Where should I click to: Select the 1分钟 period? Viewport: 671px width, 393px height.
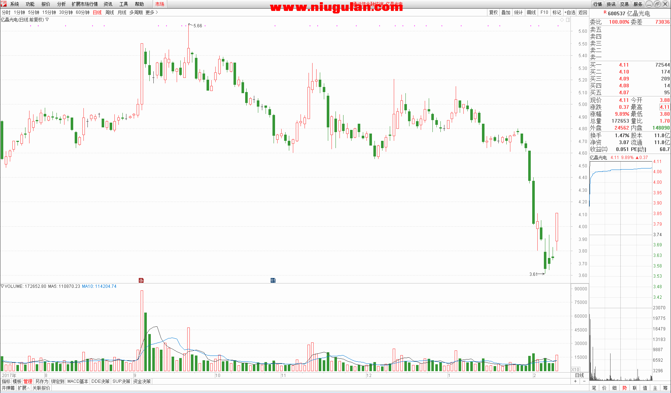point(20,12)
